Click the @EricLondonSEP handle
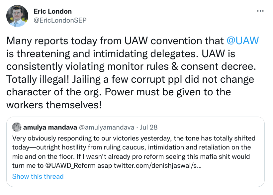Screen dimensions: 273x195 tap(60, 20)
